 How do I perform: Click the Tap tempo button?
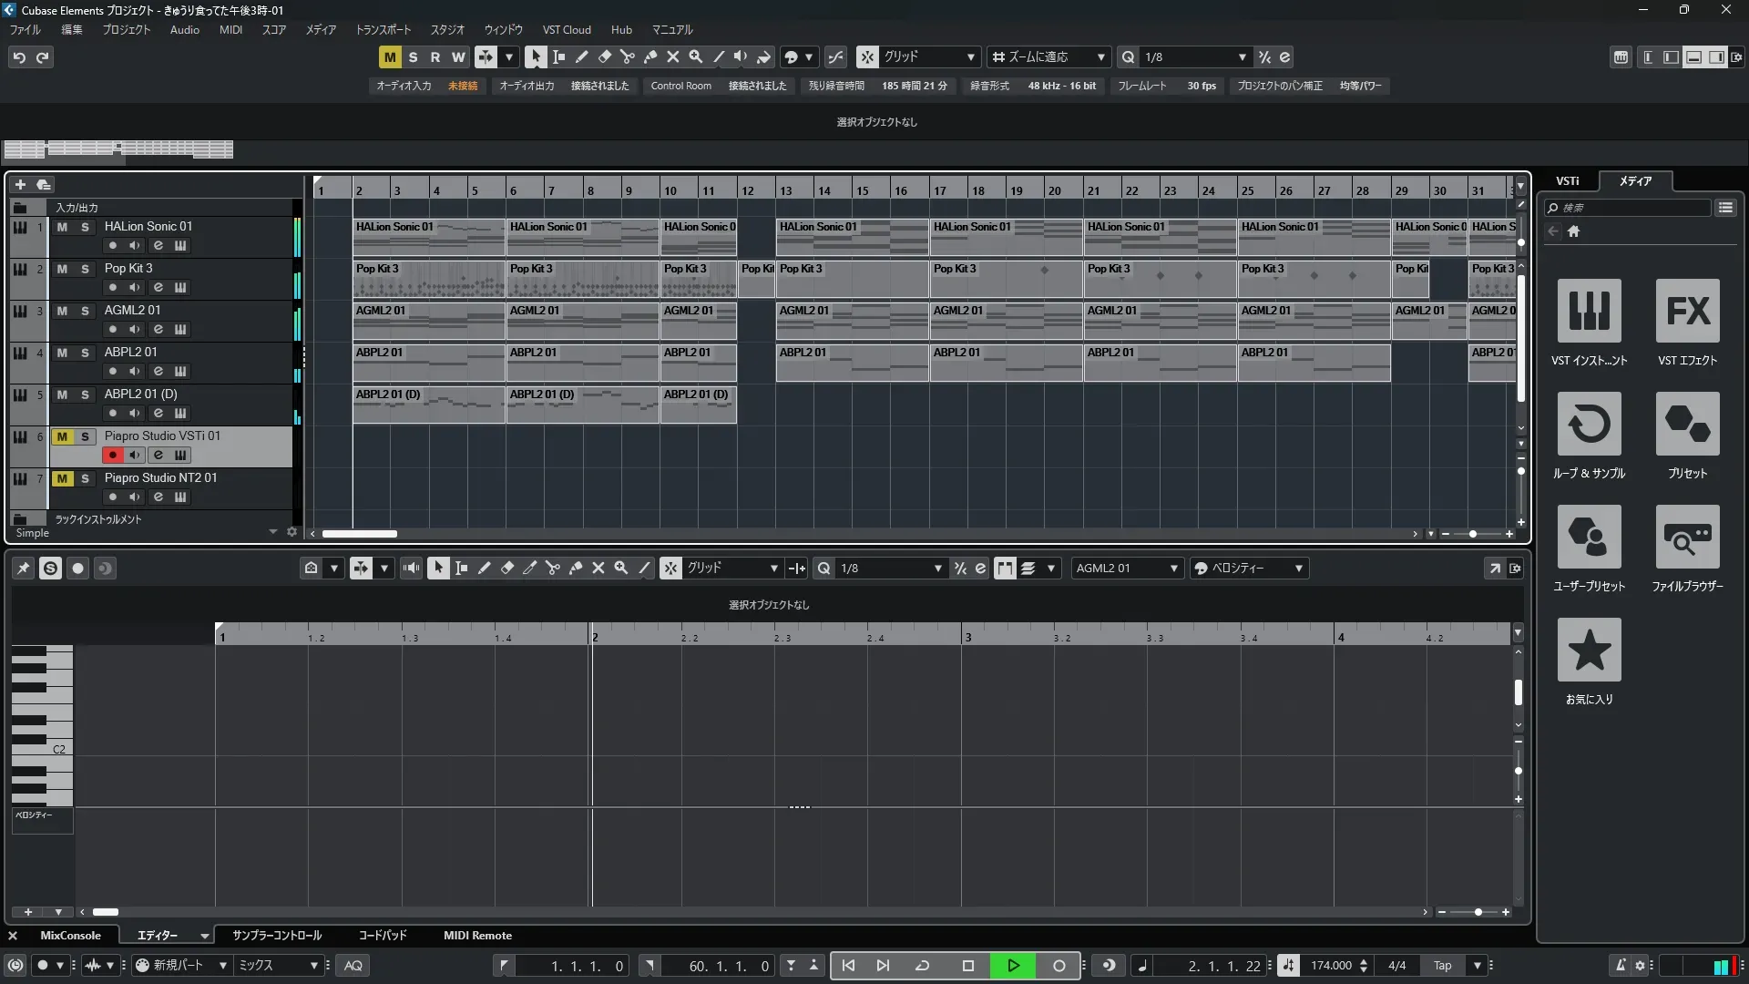(x=1442, y=966)
